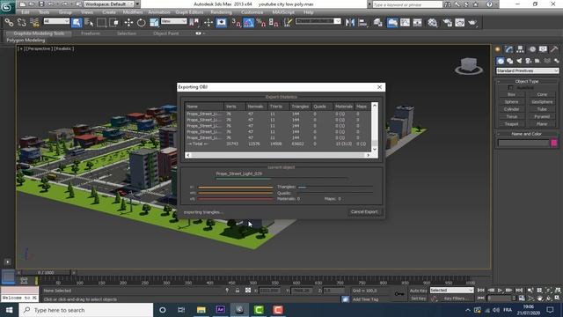Switch to the Object Paint ribbon tab
Screen dimensions: 563x317
tap(166, 33)
